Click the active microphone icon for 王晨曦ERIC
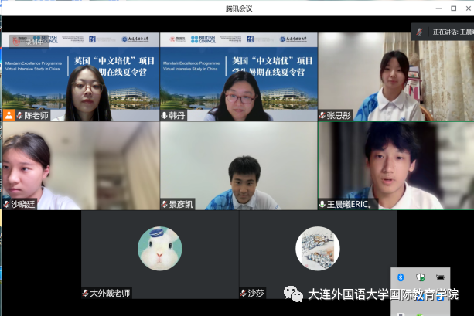This screenshot has width=474, height=316. pyautogui.click(x=322, y=204)
